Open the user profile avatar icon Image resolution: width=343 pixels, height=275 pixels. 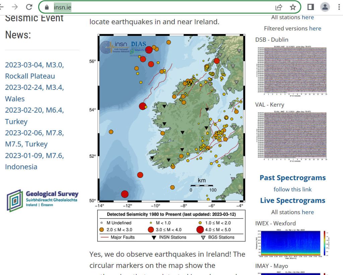point(325,7)
